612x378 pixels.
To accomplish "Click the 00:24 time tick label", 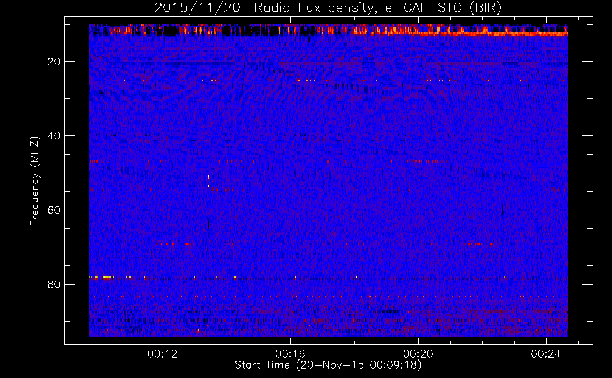I will click(x=546, y=354).
